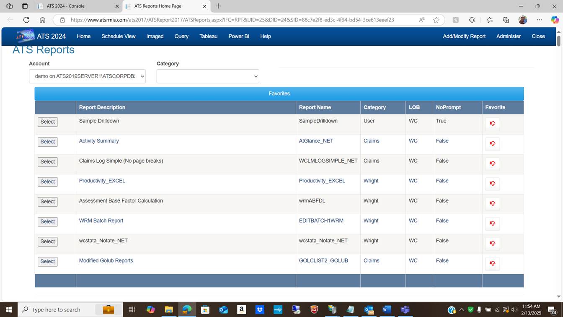Click the favorite icon for Activity Summary
Screen dimensions: 563x317
[x=492, y=144]
